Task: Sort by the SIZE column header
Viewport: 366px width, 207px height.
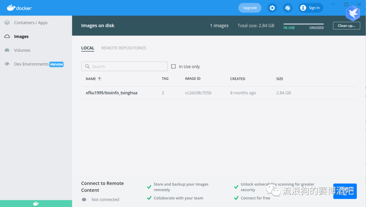Action: point(280,79)
